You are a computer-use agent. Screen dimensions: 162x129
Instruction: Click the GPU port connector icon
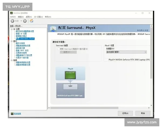70,86
